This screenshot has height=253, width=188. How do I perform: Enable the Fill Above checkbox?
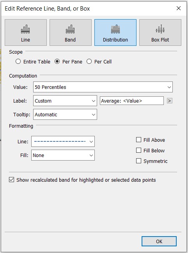pos(139,140)
